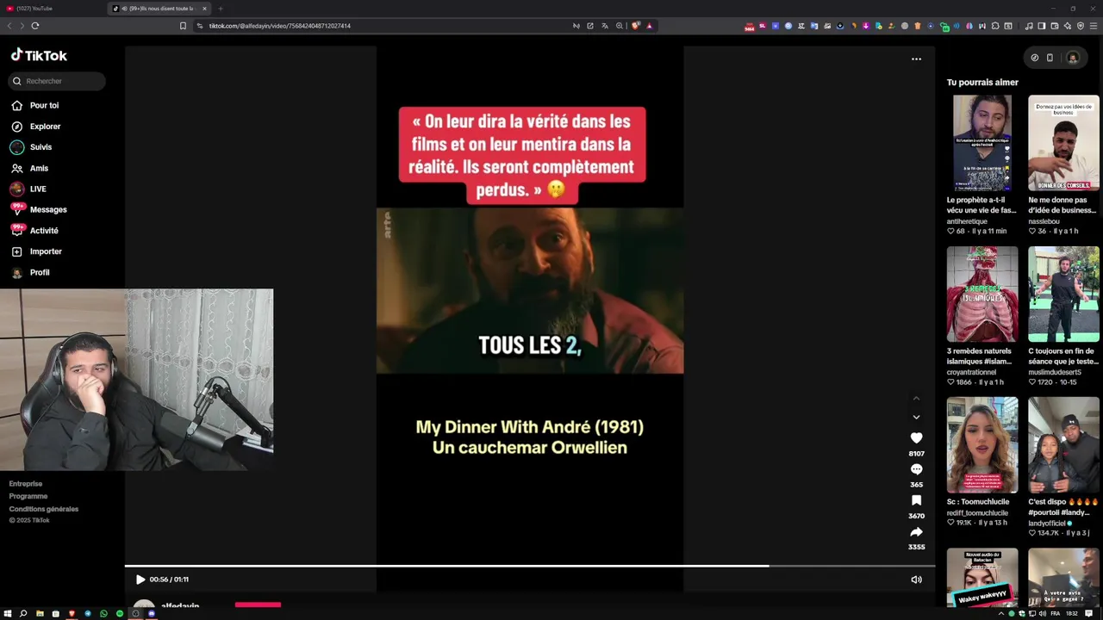
Task: Open the Activité notifications
Action: (34, 231)
